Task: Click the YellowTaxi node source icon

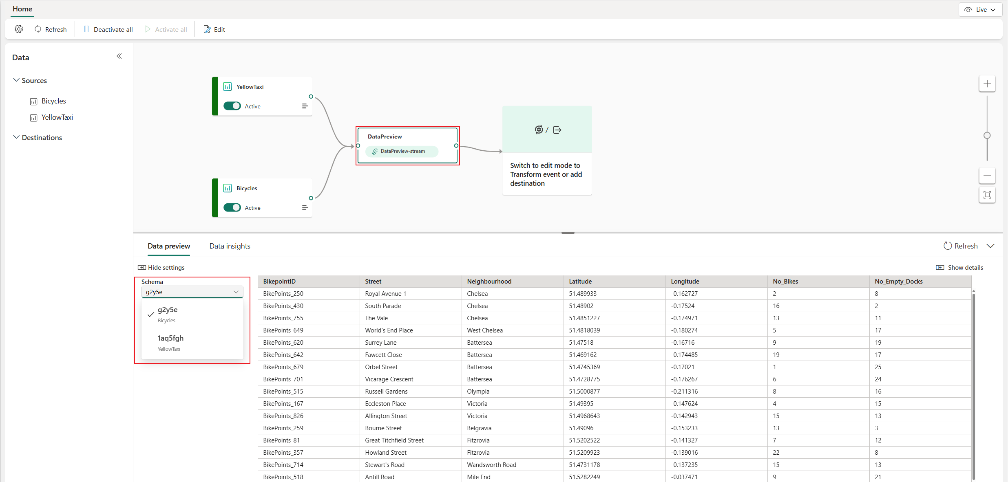Action: pos(228,87)
